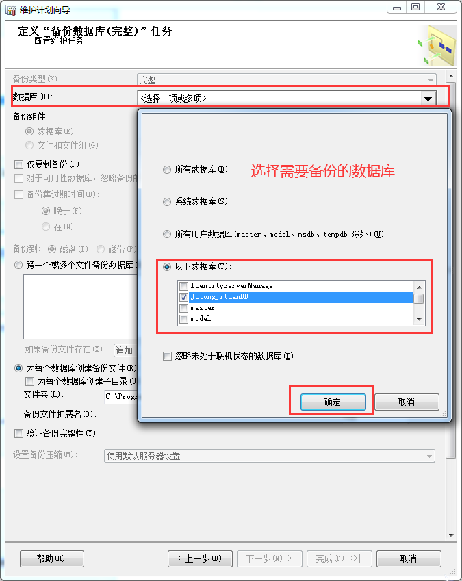This screenshot has width=462, height=581.
Task: Select the 所有数据库 radio option
Action: (x=167, y=170)
